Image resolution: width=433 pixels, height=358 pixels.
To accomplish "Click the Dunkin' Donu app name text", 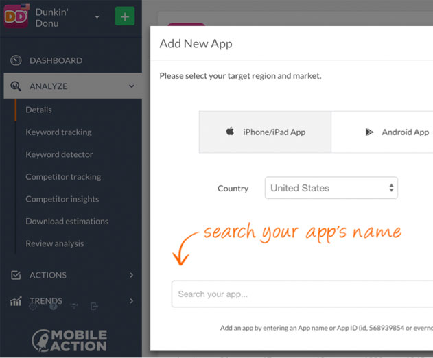I will pos(51,18).
